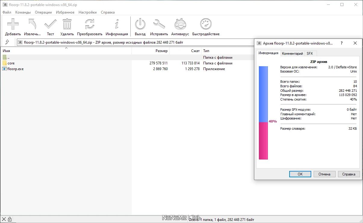This screenshot has height=223, width=363.
Task: Select the Добавить (Add) tool
Action: pyautogui.click(x=13, y=24)
